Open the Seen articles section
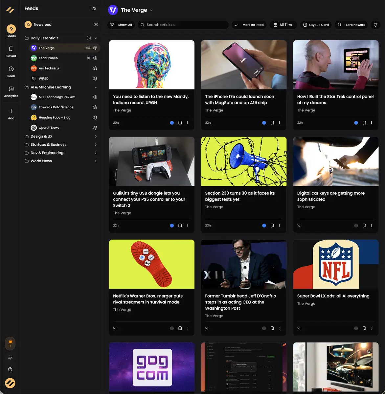The height and width of the screenshot is (394, 385). [11, 72]
